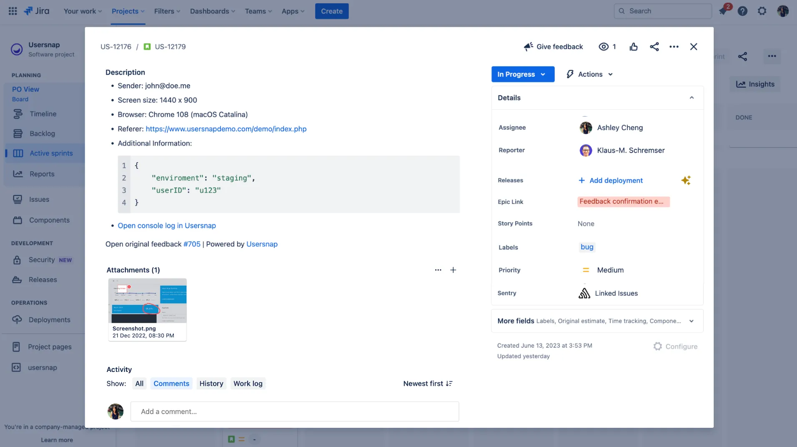Open the Usersnap referer link

pos(226,129)
